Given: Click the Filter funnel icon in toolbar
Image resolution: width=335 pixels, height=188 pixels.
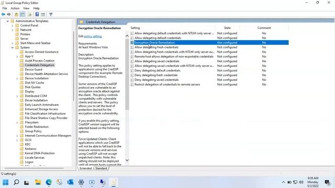Looking at the screenshot, I should tap(51, 14).
